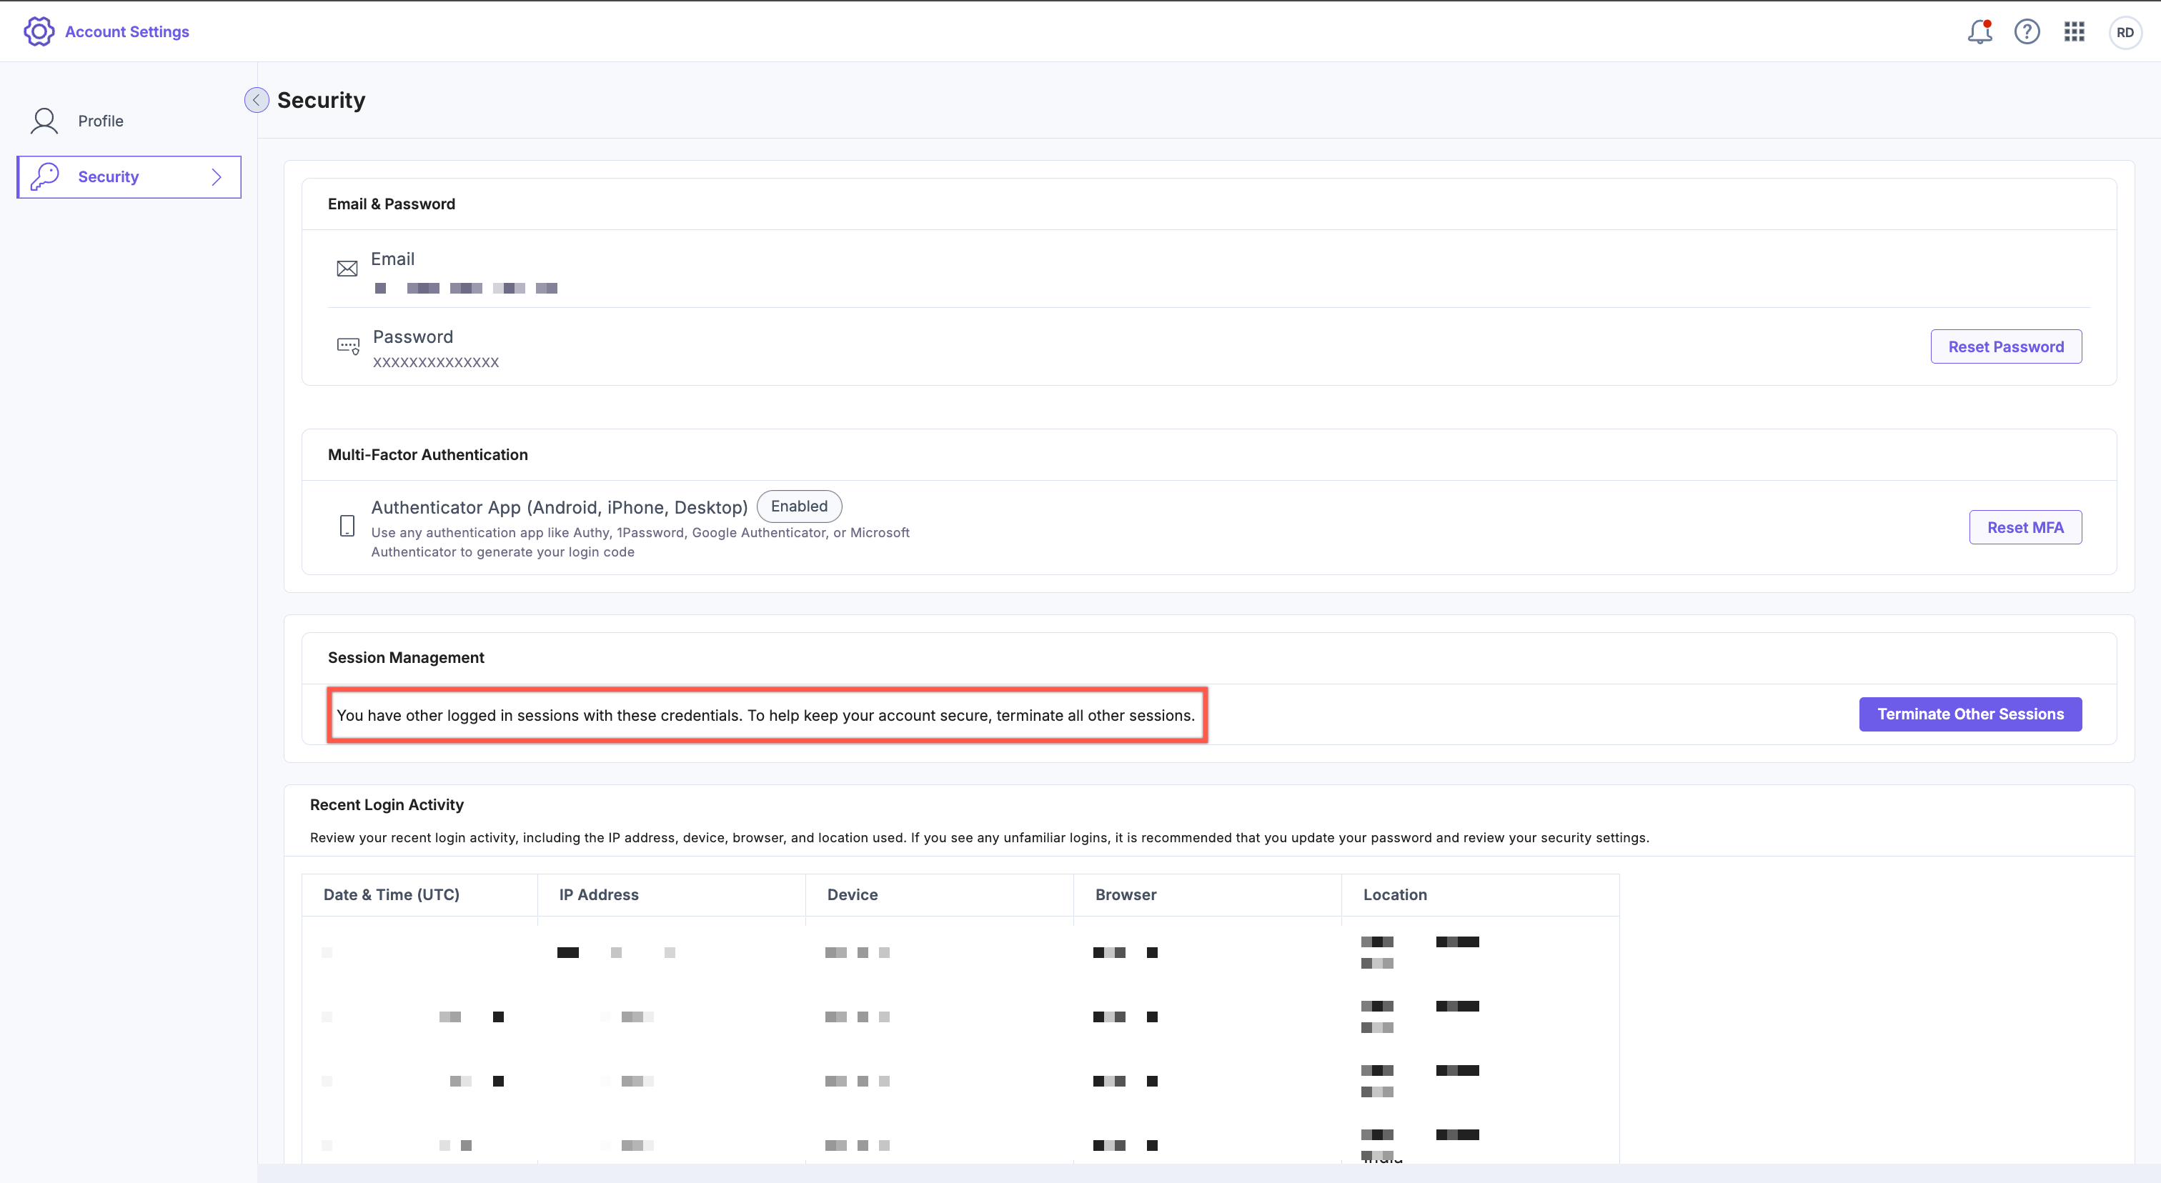
Task: Click the Reset MFA button
Action: (x=2025, y=527)
